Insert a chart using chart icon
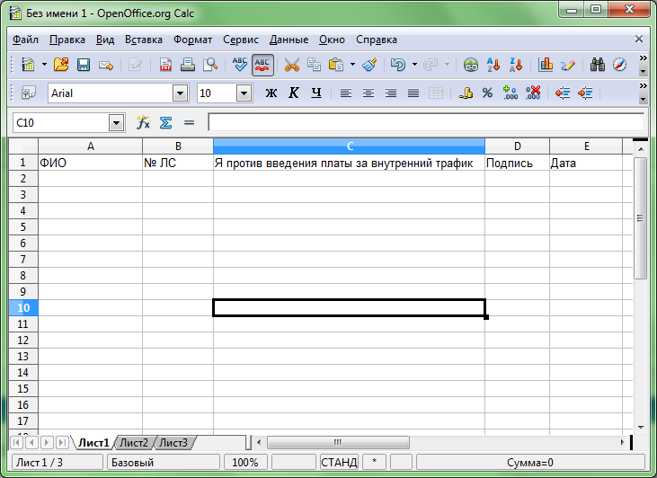Viewport: 657px width, 478px height. pyautogui.click(x=546, y=65)
